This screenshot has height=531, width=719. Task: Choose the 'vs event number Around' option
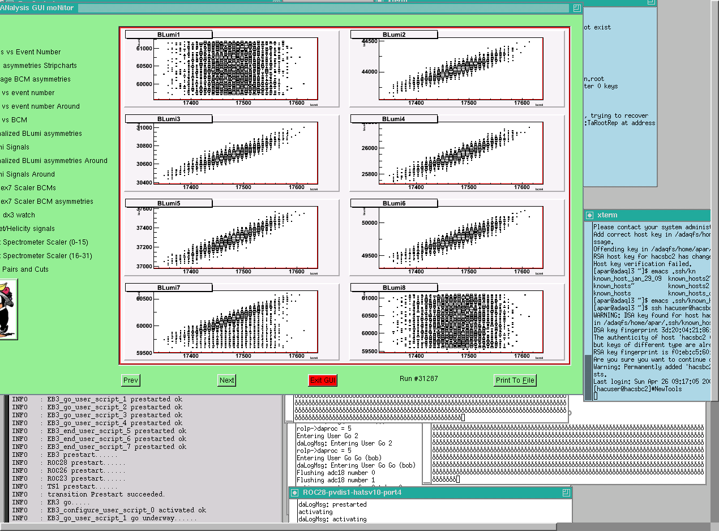tap(40, 106)
